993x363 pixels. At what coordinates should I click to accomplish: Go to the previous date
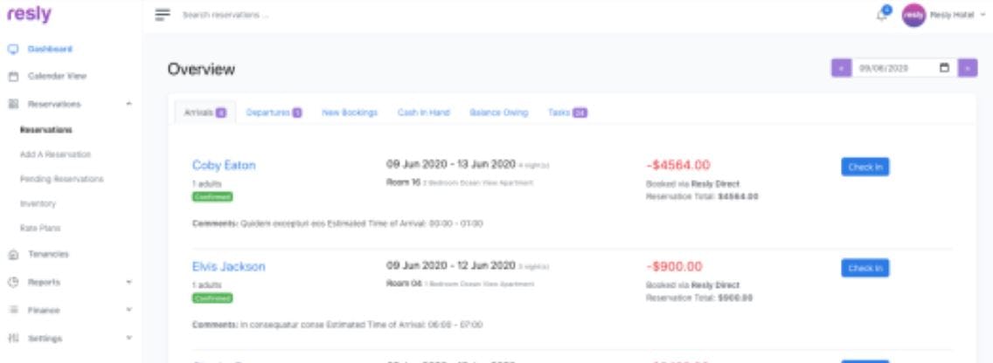pos(840,67)
